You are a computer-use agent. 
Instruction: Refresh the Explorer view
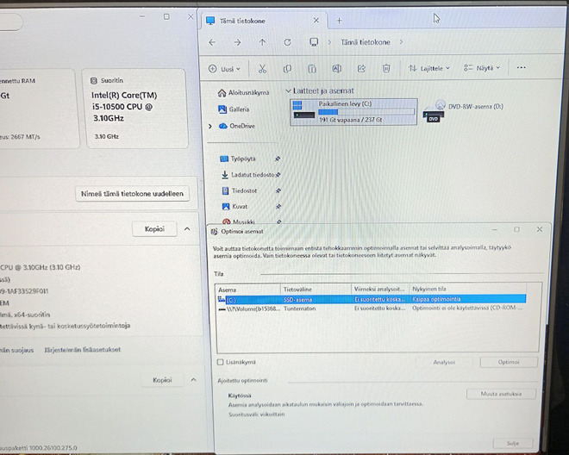pyautogui.click(x=287, y=42)
